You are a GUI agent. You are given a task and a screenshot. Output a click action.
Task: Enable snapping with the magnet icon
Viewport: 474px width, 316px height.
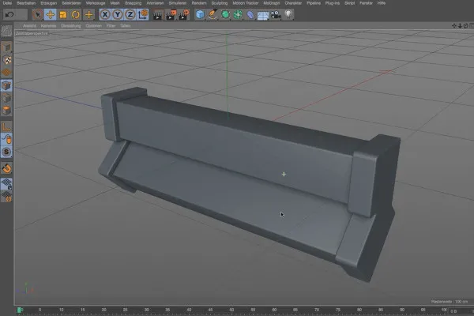[x=6, y=168]
